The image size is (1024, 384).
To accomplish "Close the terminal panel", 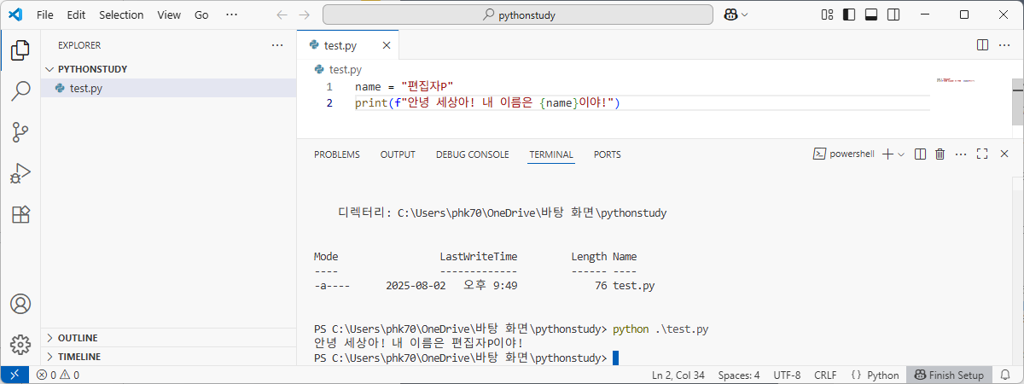I will [1004, 154].
